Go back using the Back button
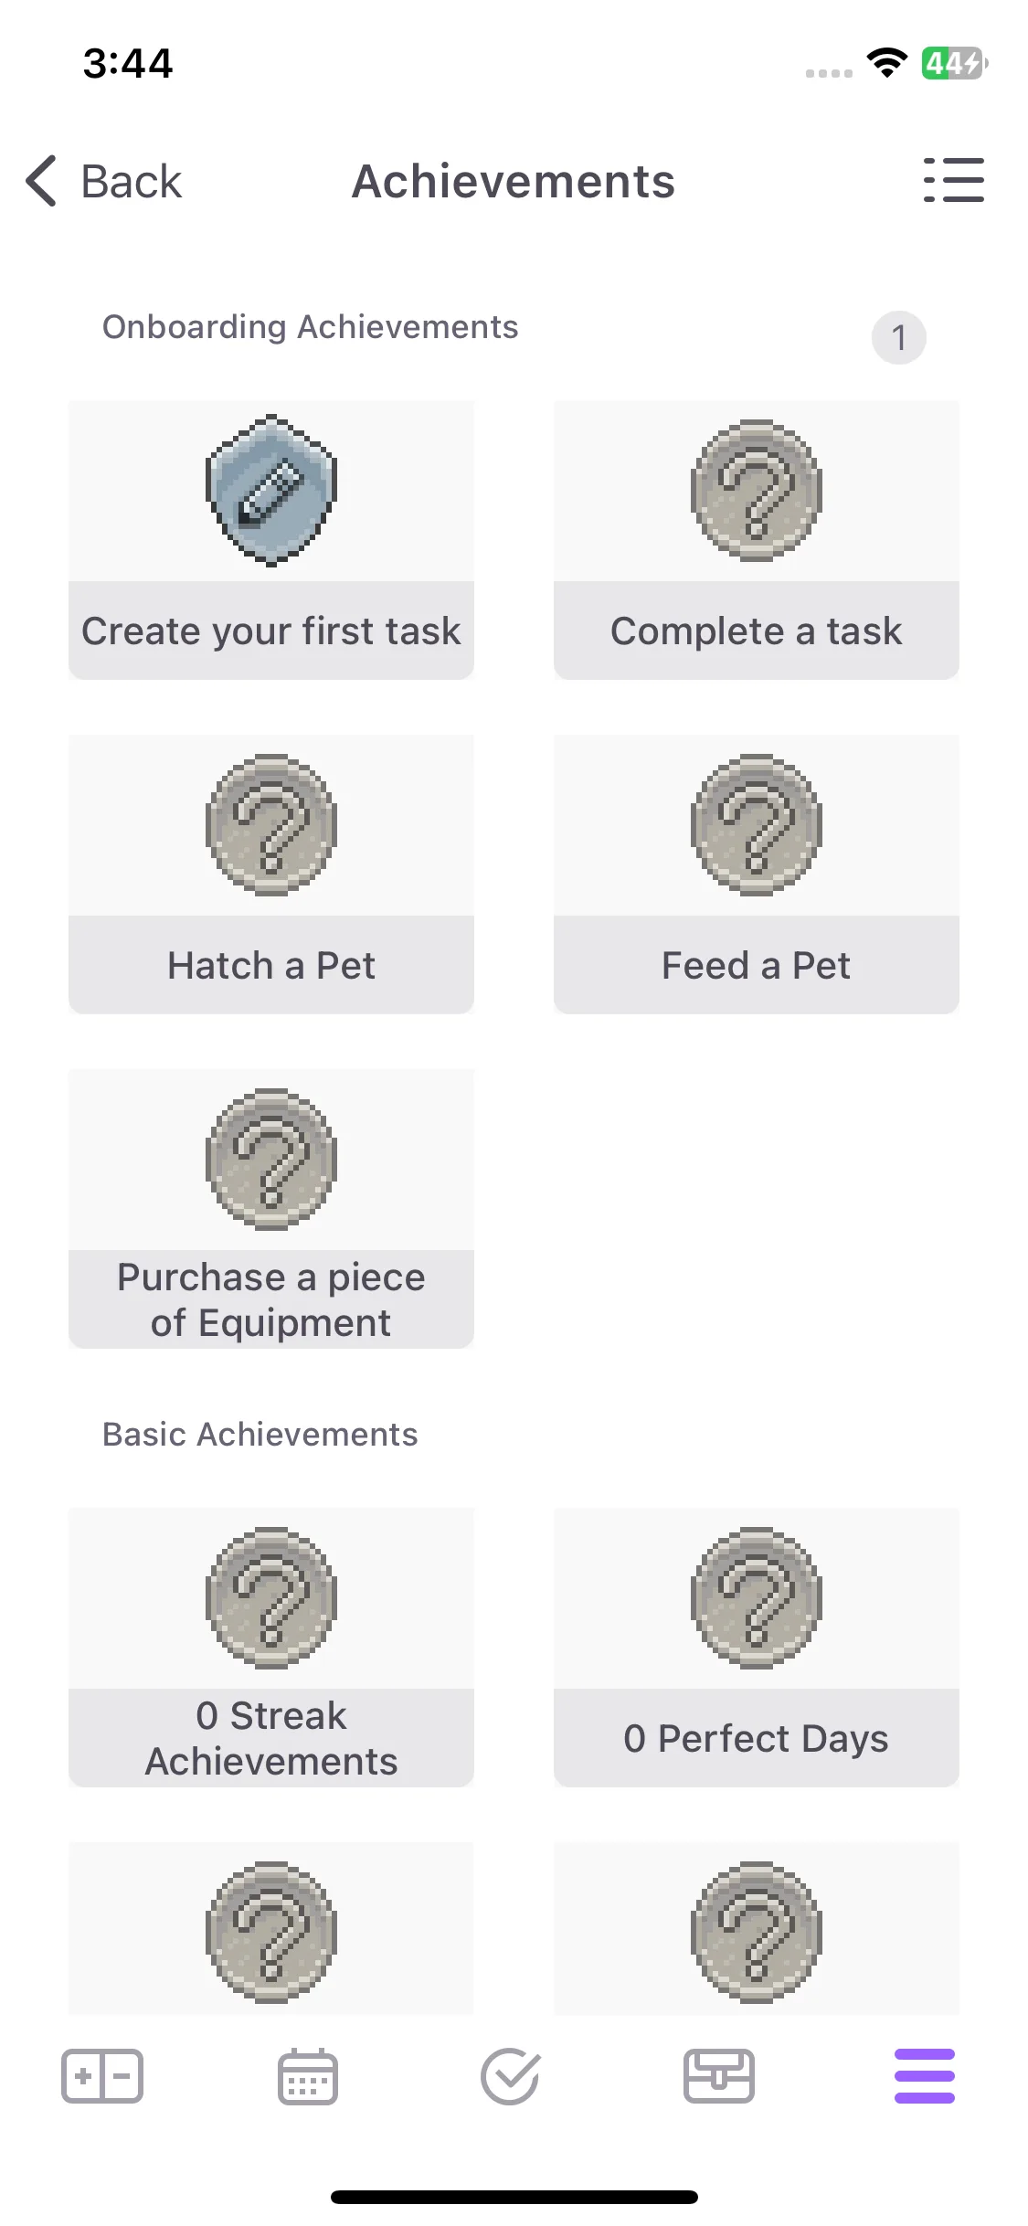The width and height of the screenshot is (1028, 2226). pyautogui.click(x=103, y=181)
